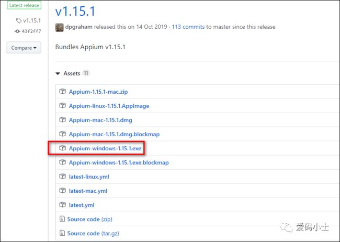Click the package icon beside latest-mac.yml
This screenshot has width=340, height=242.
coord(62,191)
